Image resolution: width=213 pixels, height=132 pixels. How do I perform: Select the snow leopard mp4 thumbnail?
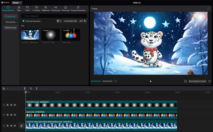pyautogui.click(x=30, y=35)
